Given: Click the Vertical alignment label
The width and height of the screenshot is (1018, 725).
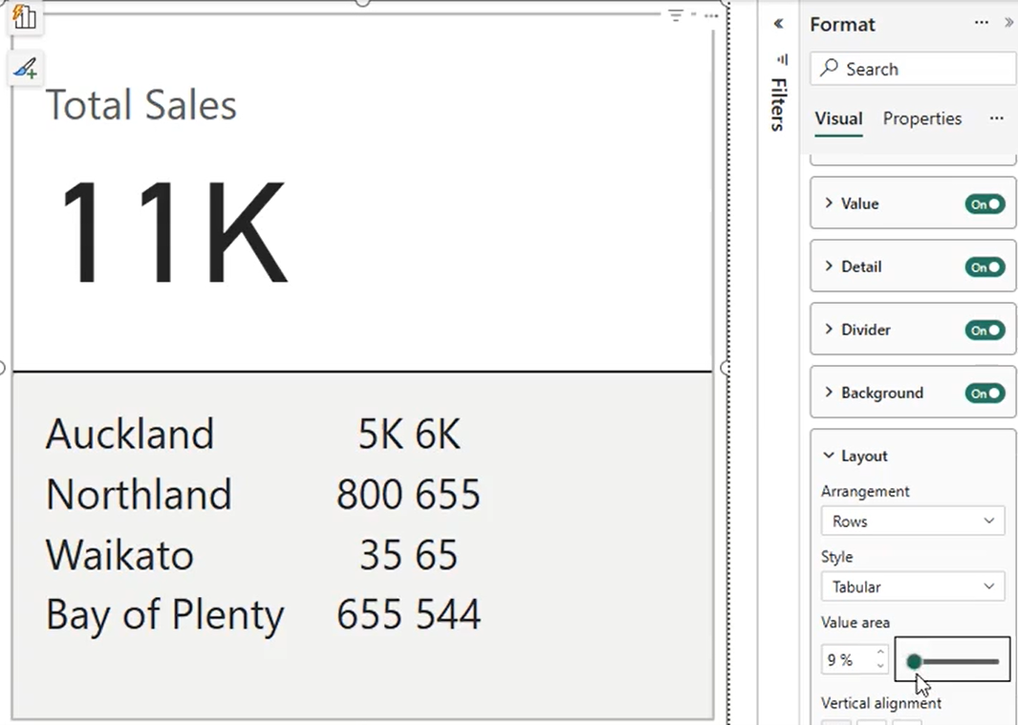Looking at the screenshot, I should [x=881, y=704].
